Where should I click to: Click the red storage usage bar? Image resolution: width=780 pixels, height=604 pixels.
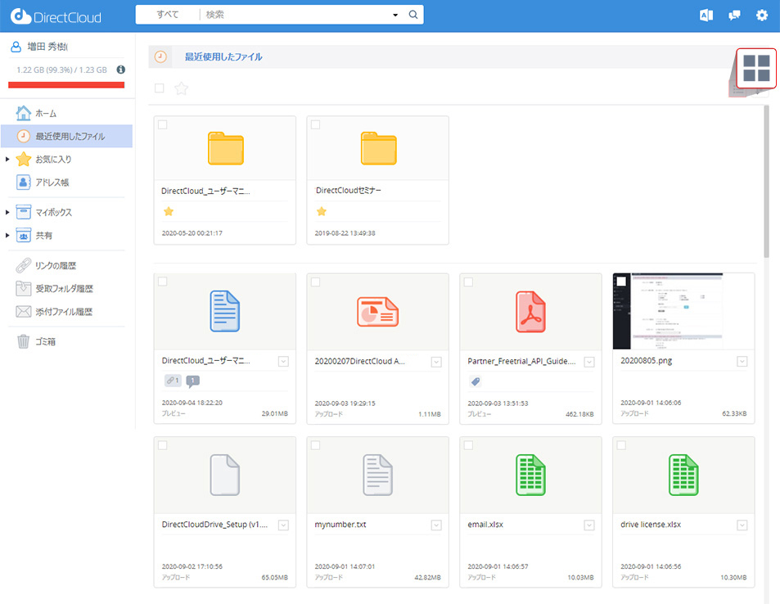(66, 85)
